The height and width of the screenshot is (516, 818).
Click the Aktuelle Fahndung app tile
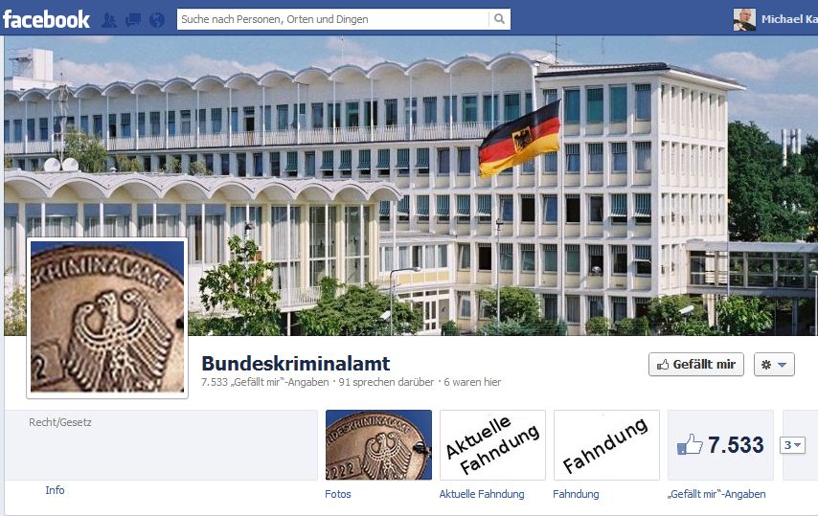(492, 445)
